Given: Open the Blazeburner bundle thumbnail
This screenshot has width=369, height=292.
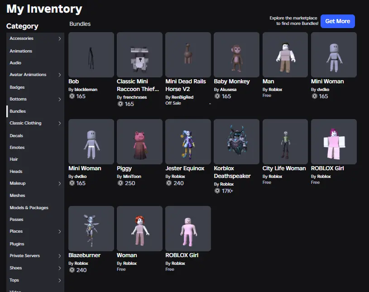Looking at the screenshot, I should (91, 229).
